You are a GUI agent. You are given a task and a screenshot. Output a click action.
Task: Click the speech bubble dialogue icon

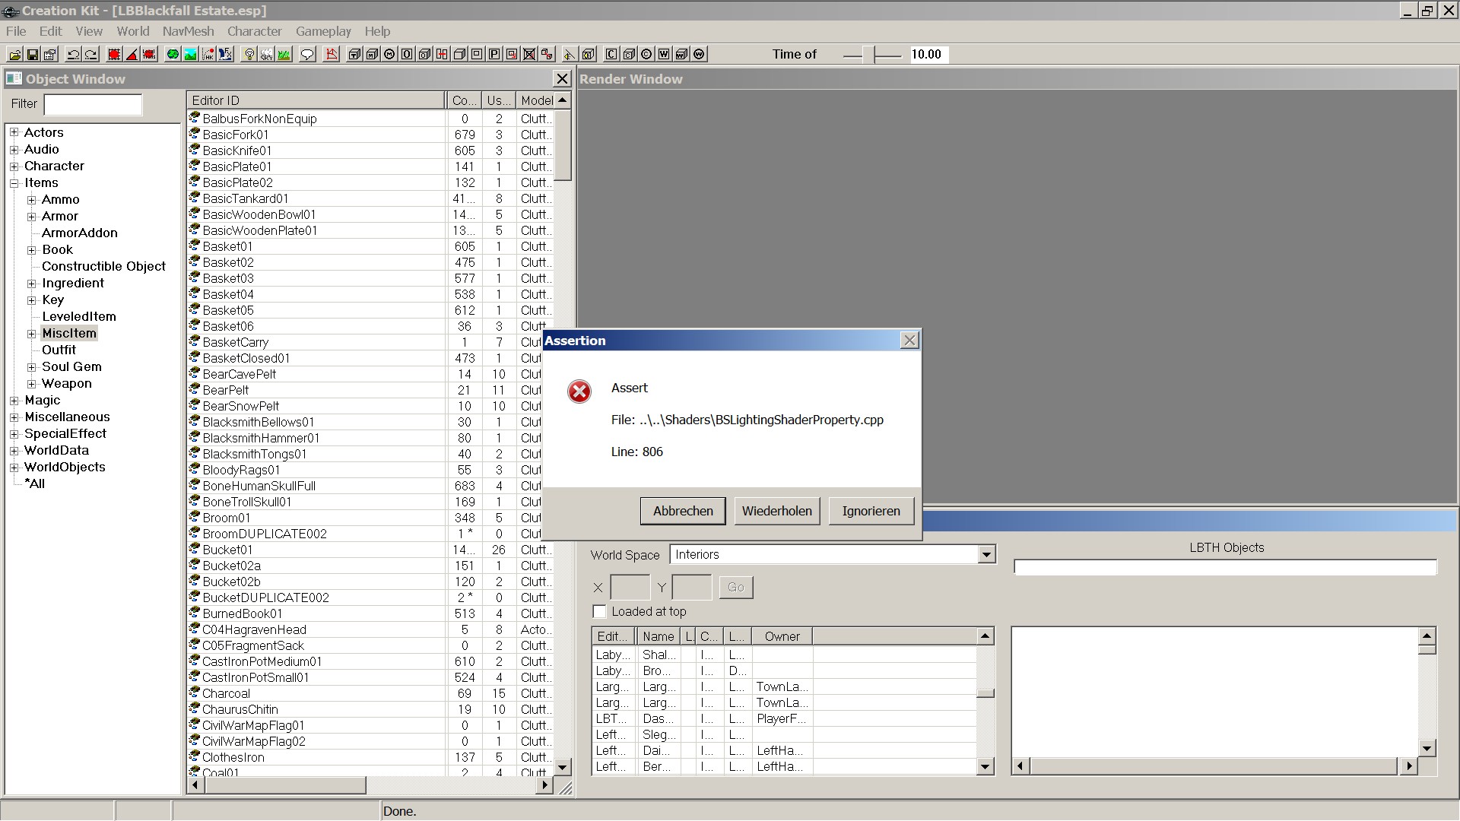[307, 54]
